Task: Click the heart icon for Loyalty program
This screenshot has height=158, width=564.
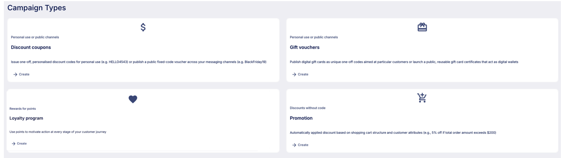Action: 133,99
